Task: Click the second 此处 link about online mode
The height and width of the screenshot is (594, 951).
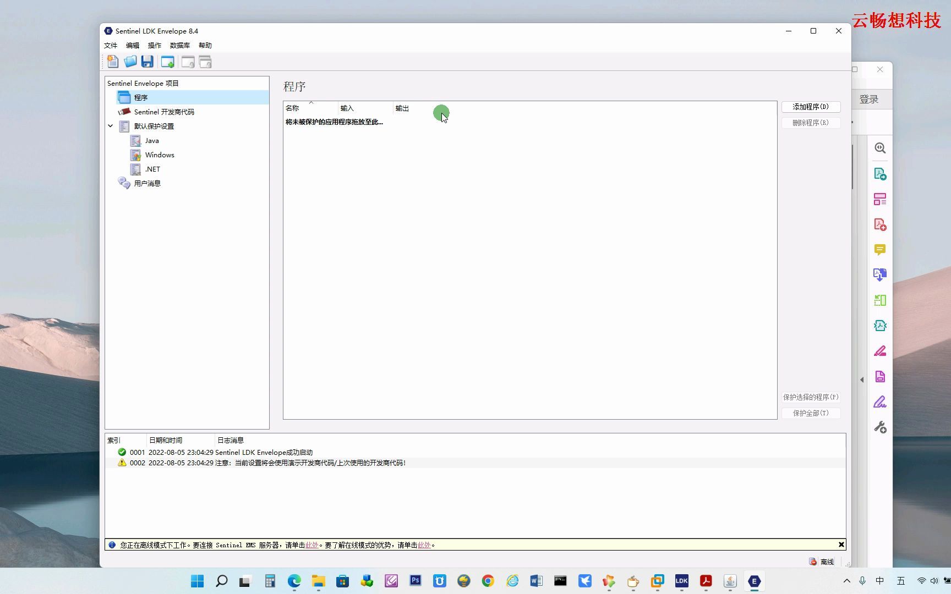Action: [x=424, y=545]
